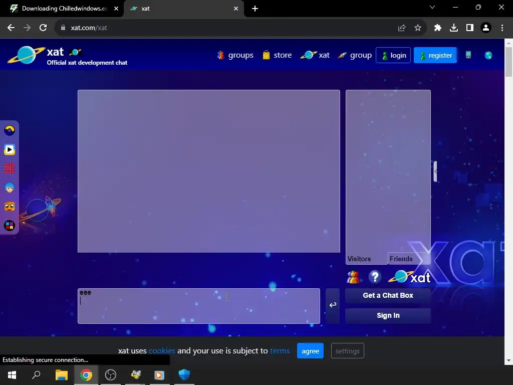
Task: Send message with the return arrow button
Action: (333, 305)
